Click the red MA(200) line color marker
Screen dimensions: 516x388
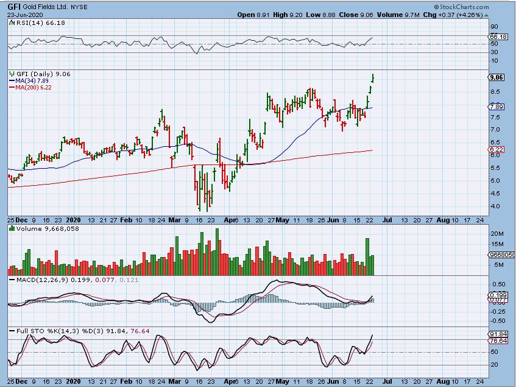tap(12, 88)
